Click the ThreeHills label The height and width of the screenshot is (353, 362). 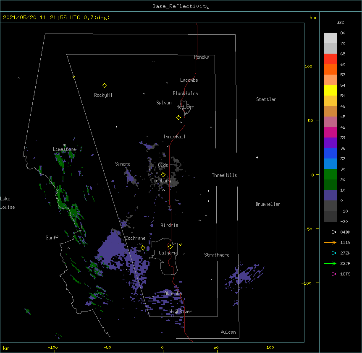point(224,175)
